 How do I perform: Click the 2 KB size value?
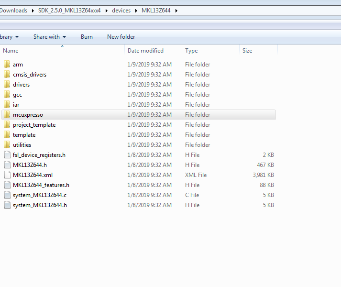click(x=268, y=155)
